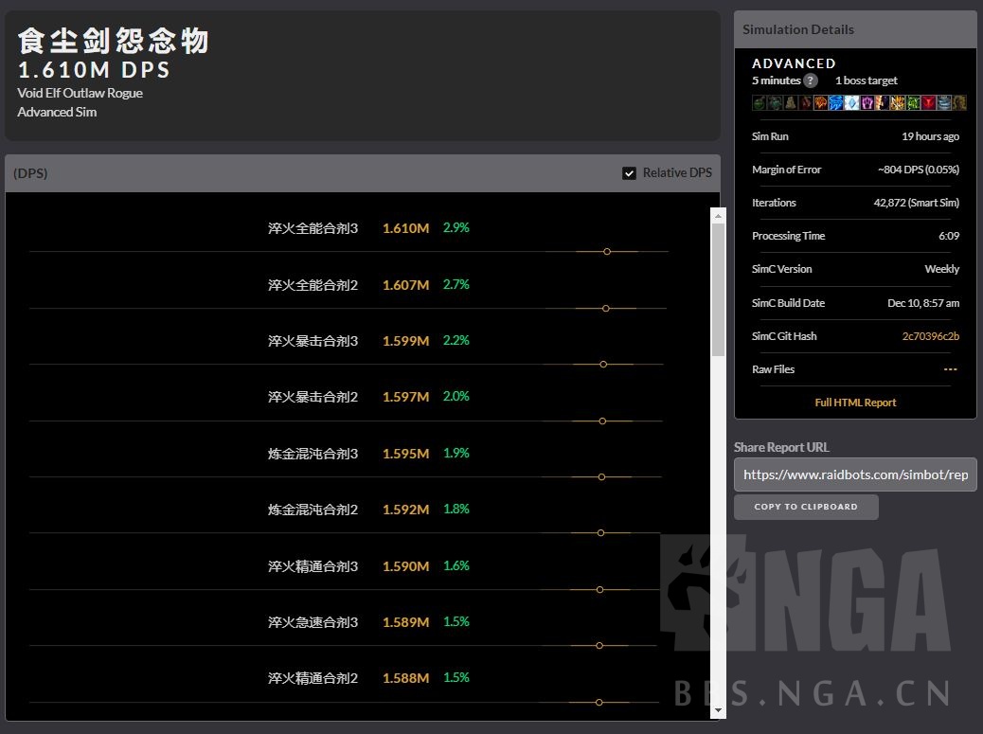
Task: Click the white crystal item icon in the gear row
Action: coord(851,103)
